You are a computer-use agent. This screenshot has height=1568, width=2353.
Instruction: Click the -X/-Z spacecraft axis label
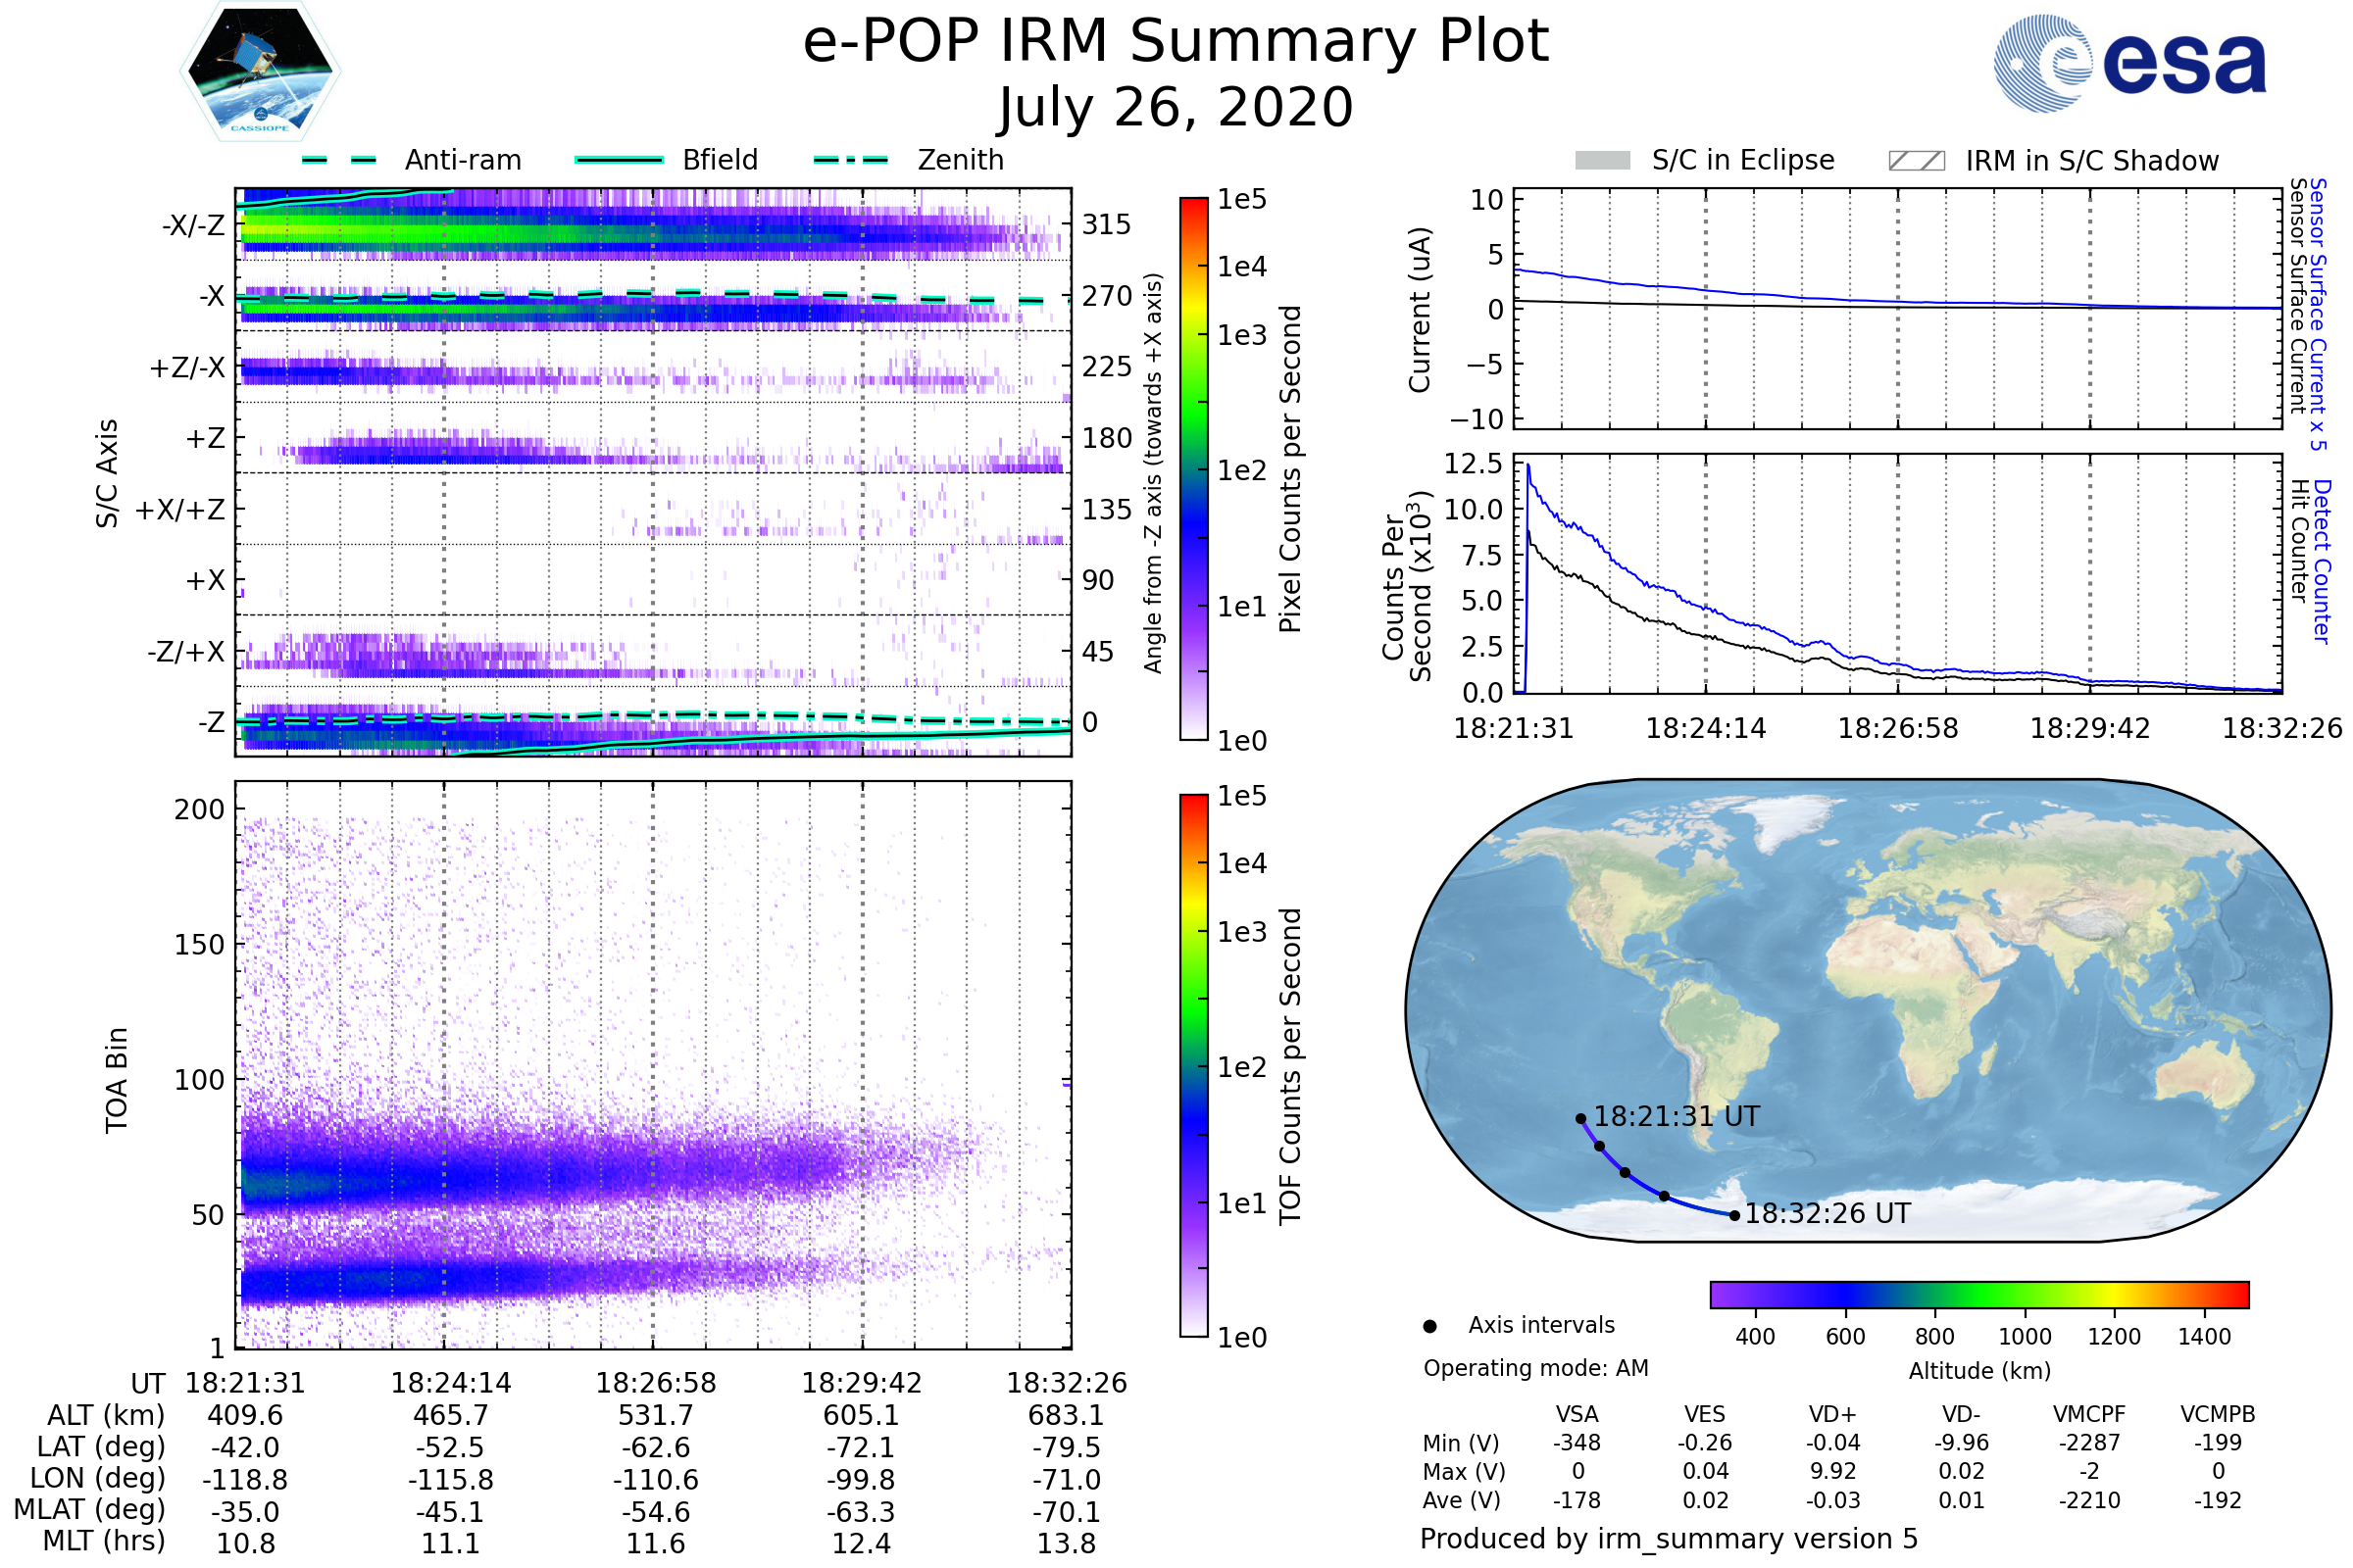click(193, 225)
